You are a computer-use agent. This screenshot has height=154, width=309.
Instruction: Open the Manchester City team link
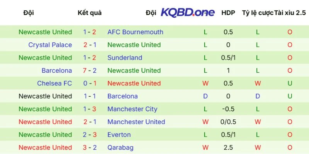[132, 109]
